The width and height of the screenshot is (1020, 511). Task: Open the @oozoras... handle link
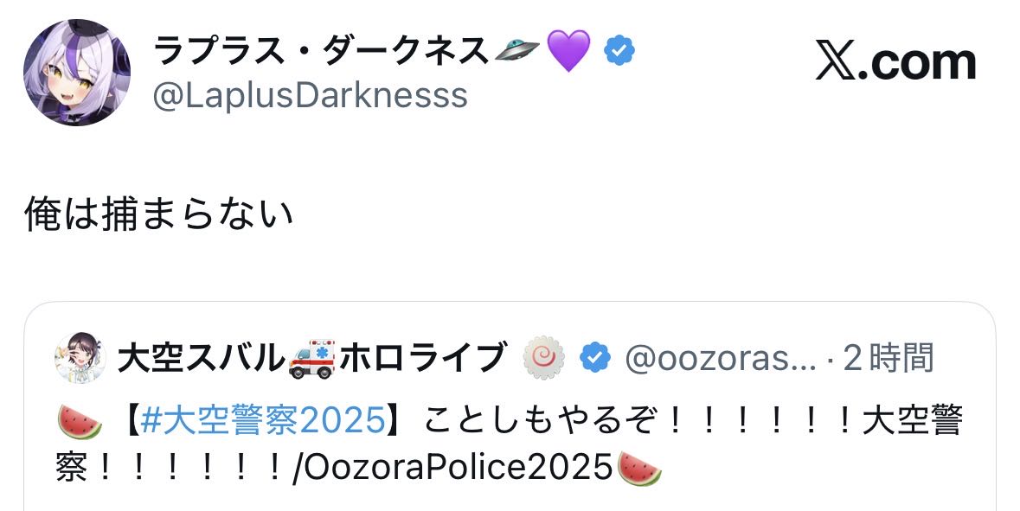(720, 357)
